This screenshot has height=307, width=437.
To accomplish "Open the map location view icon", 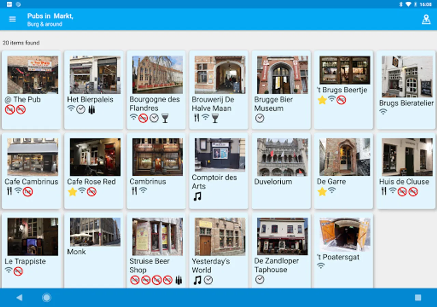I will (x=426, y=19).
